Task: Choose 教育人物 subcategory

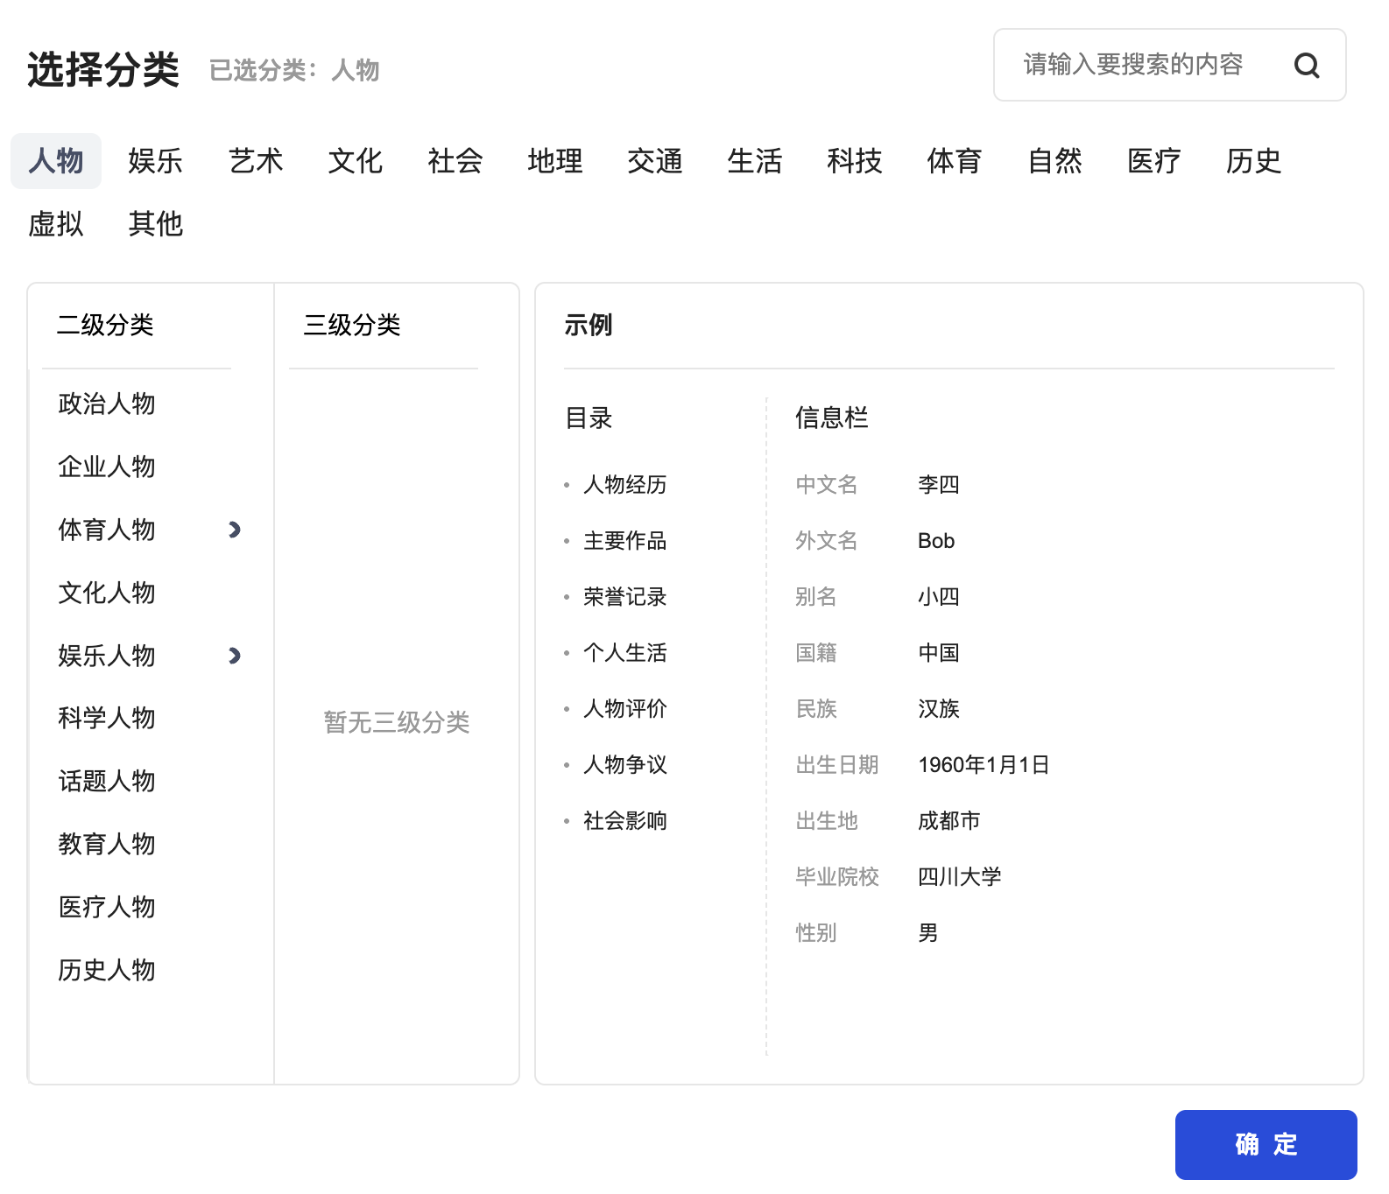Action: click(x=107, y=844)
